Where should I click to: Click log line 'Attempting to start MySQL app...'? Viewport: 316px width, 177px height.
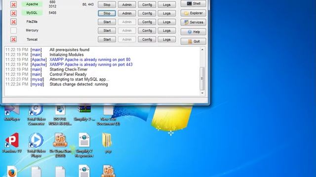pyautogui.click(x=79, y=79)
